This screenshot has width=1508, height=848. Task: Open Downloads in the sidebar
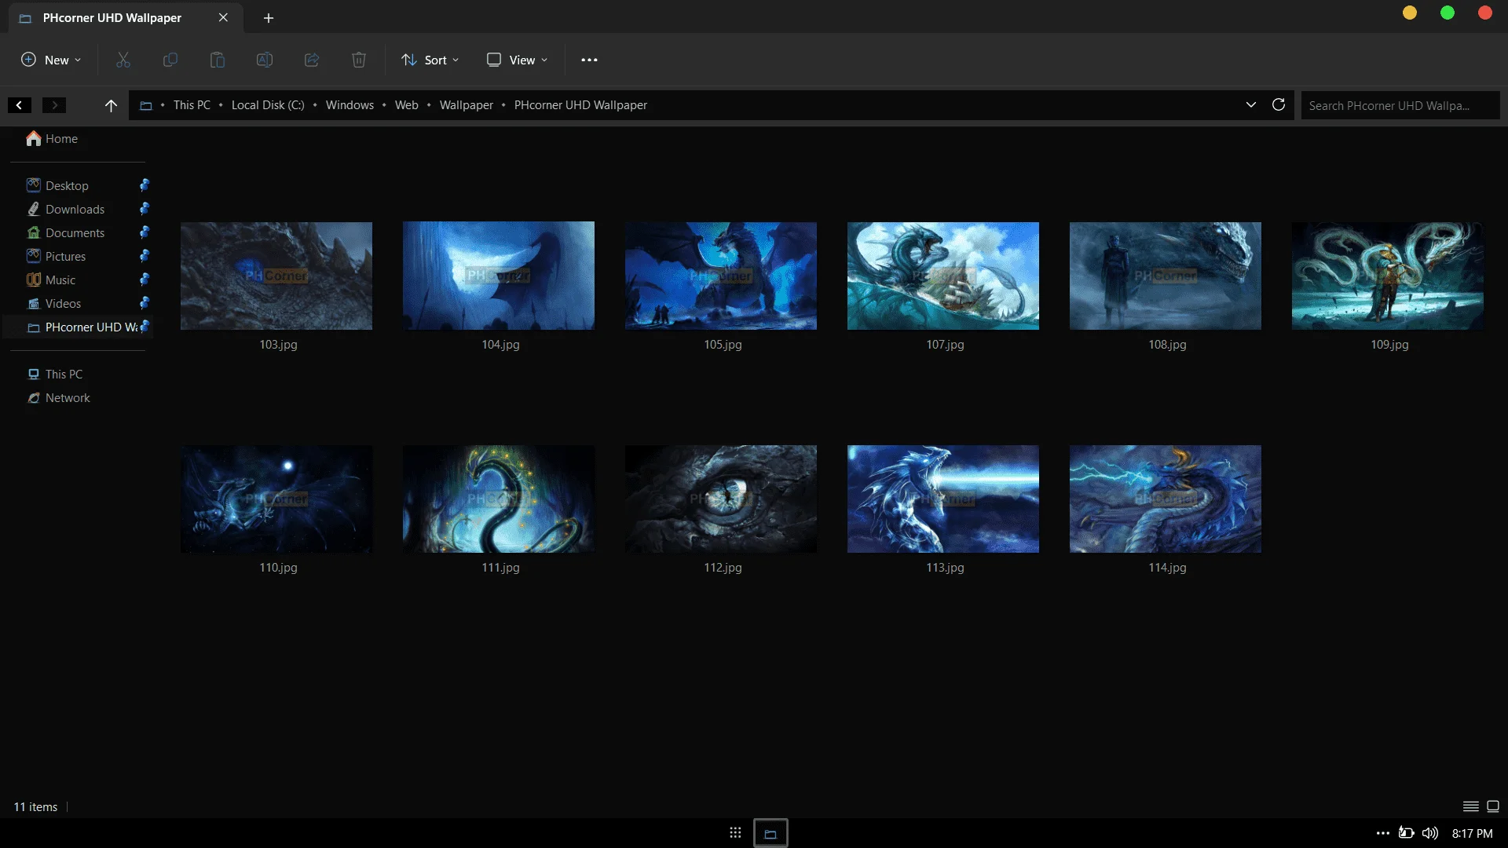[65, 209]
